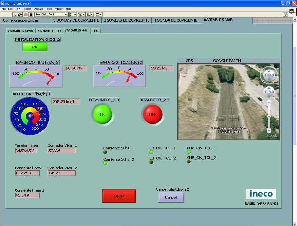Click the Google Earth zoom-in top end
The height and width of the screenshot is (226, 297).
tap(269, 103)
